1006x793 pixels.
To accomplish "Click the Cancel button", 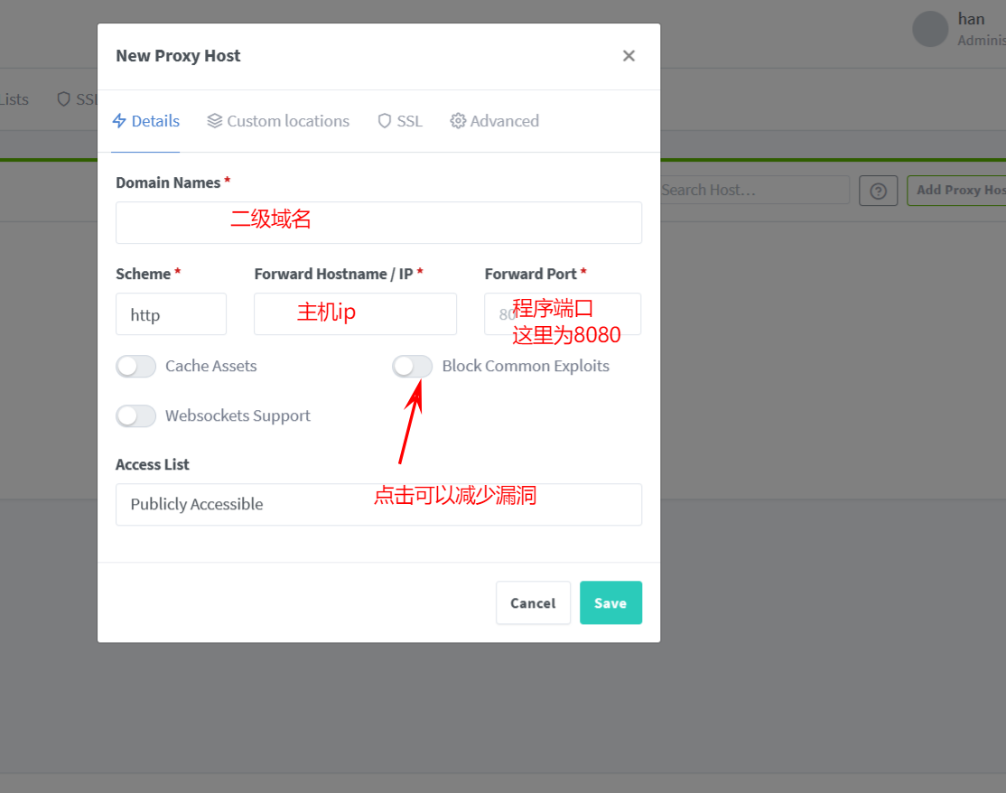I will [533, 603].
